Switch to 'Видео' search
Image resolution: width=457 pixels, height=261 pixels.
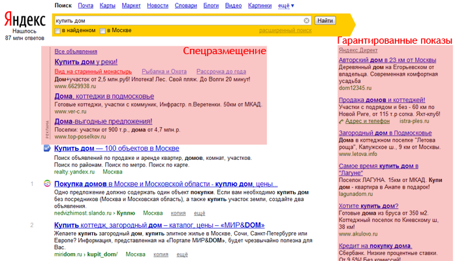click(x=233, y=5)
